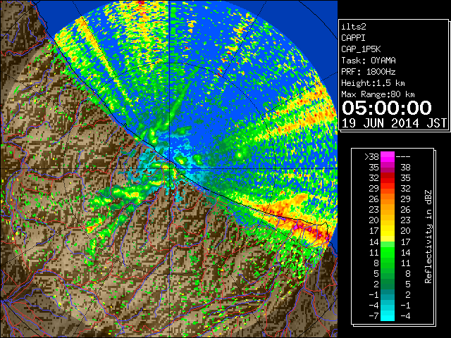Select the '19 JUN 2014 JST' date
Image resolution: width=451 pixels, height=338 pixels.
(x=394, y=123)
